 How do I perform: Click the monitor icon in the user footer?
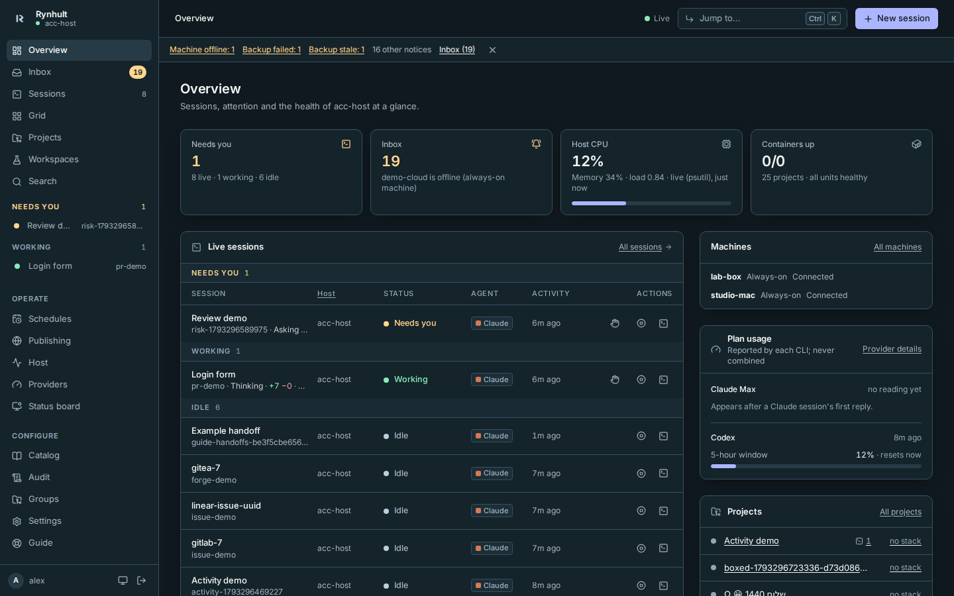123,581
